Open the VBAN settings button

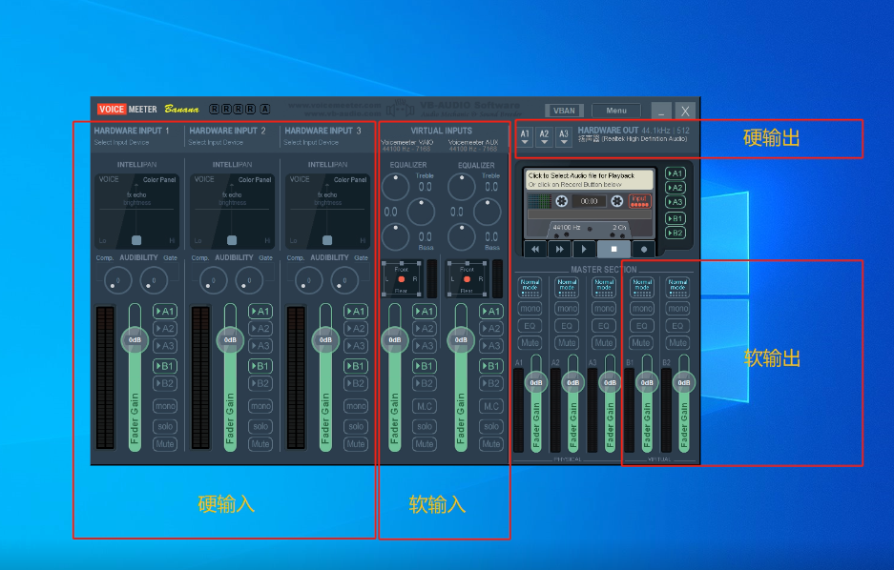click(564, 111)
